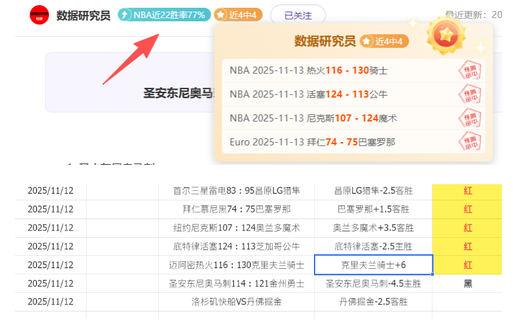Image resolution: width=531 pixels, height=327 pixels.
Task: Click the 洛杉矶快船VS丹佛掘金 match cell
Action: (x=236, y=302)
